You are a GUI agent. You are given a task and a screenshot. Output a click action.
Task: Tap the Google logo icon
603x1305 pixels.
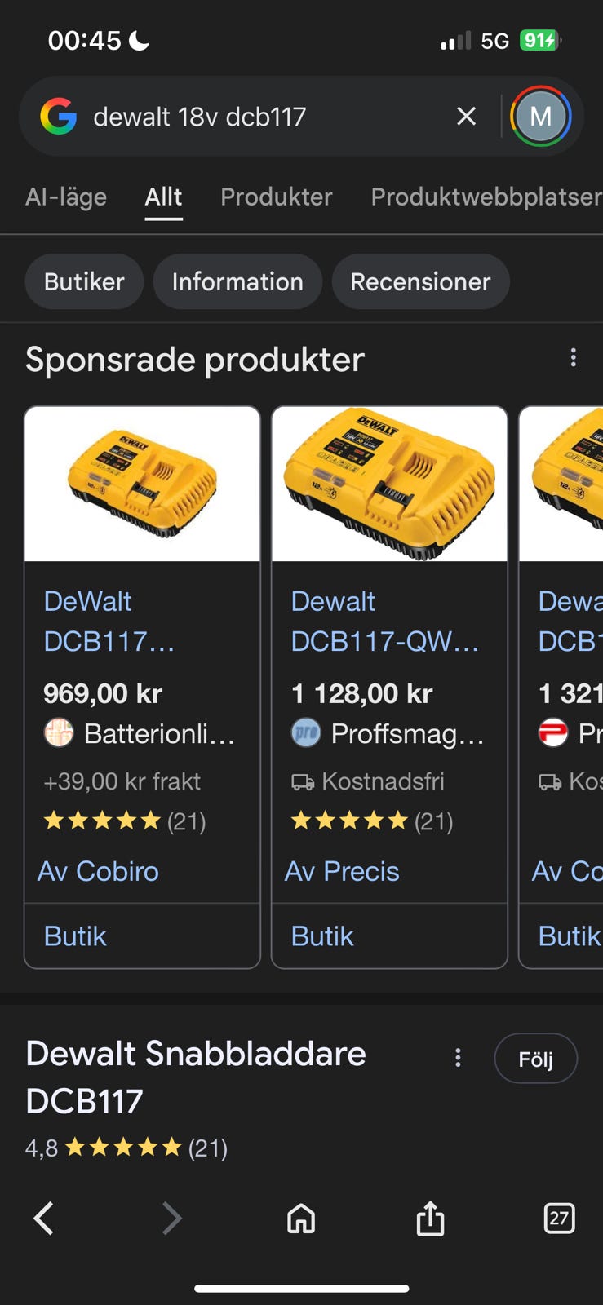[x=59, y=117]
